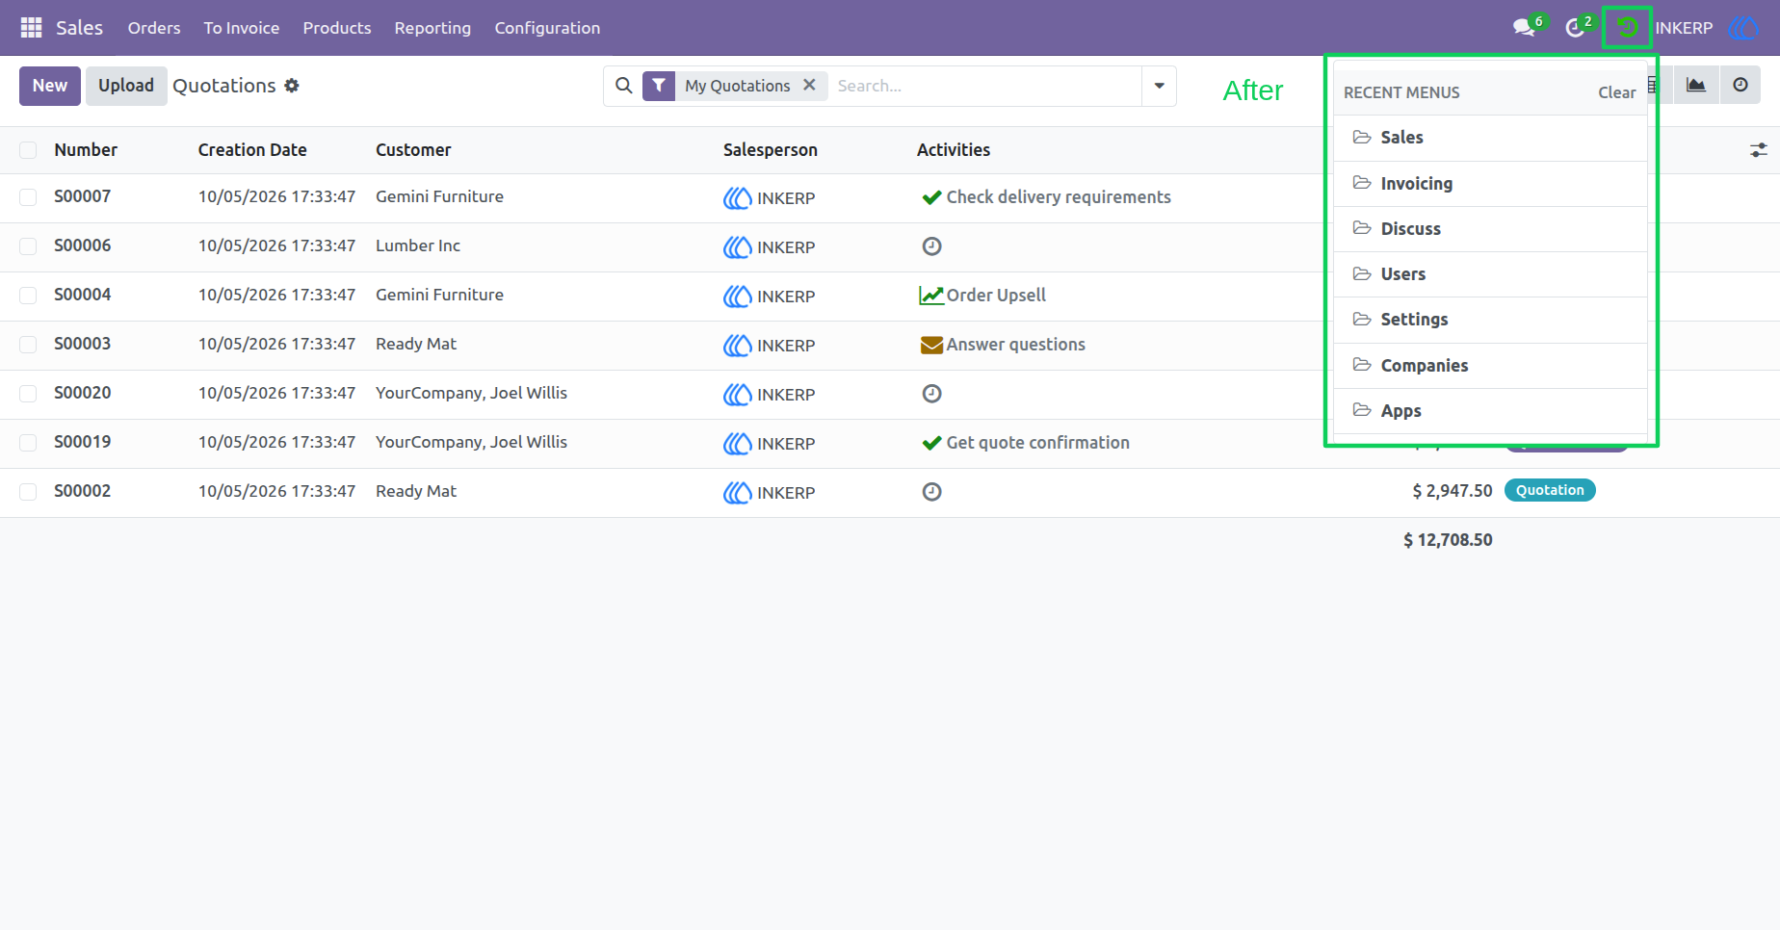Select the S00007 row checkbox
Image resolution: width=1780 pixels, height=930 pixels.
tap(28, 197)
